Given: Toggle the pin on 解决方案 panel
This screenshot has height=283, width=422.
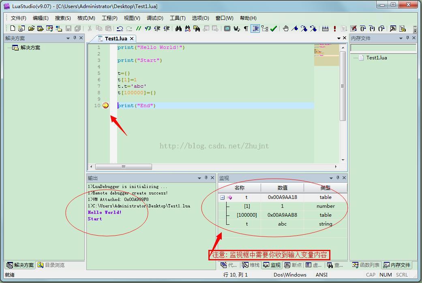Looking at the screenshot, I should tap(75, 38).
